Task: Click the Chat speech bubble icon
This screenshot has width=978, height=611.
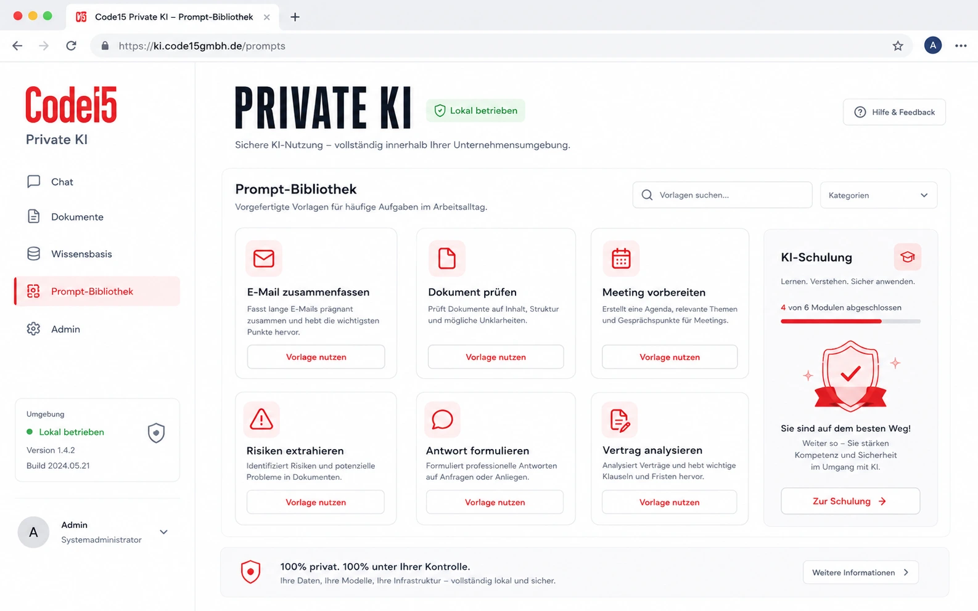Action: point(33,182)
